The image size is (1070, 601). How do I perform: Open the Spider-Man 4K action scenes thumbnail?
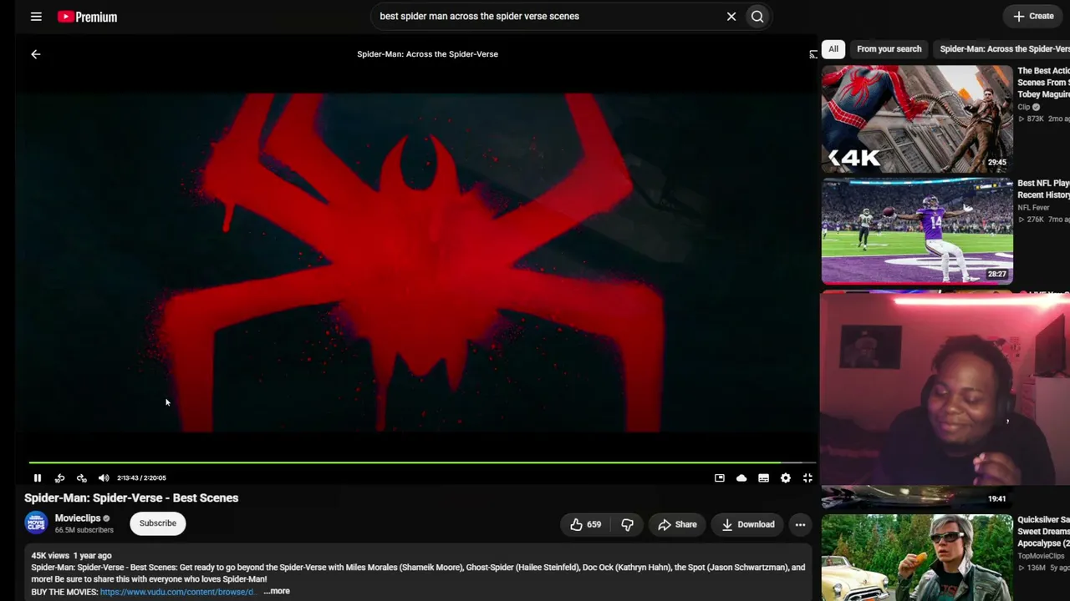pos(917,119)
